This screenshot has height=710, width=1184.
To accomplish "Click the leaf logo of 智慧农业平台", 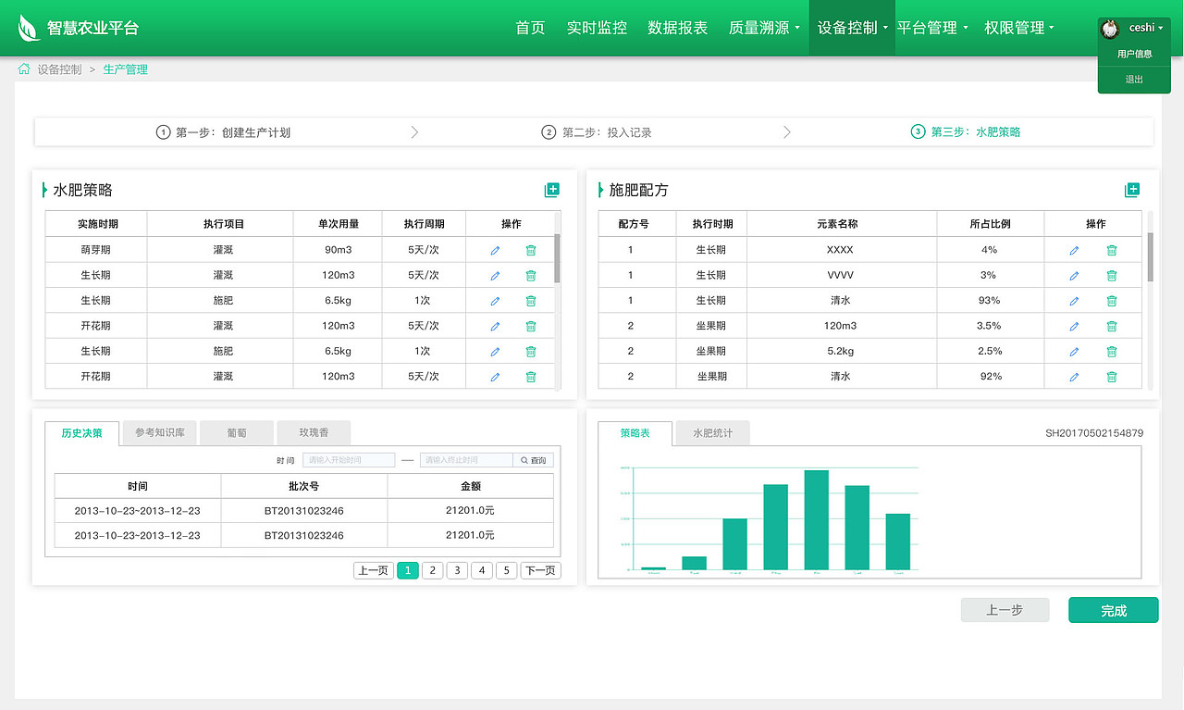I will coord(30,28).
